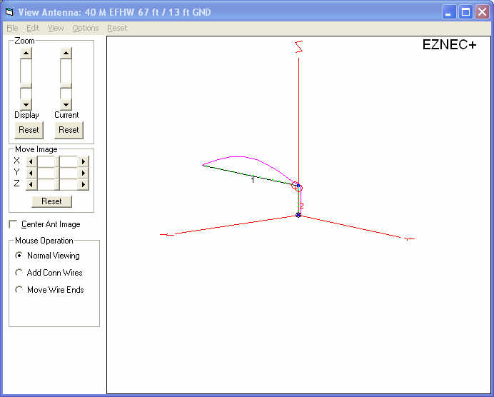Screen dimensions: 494x397
Task: Move image left on Z axis
Action: click(31, 185)
